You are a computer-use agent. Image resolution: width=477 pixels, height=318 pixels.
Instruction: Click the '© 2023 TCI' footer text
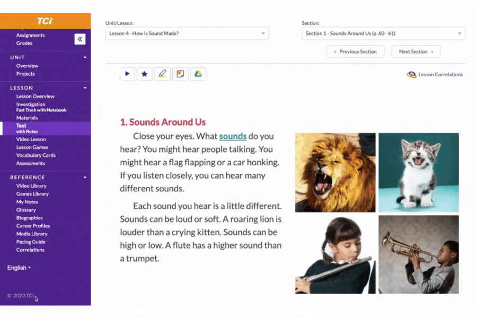coord(20,296)
